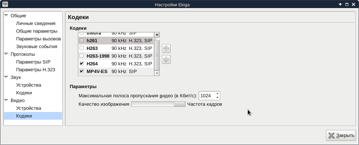
Task: Select the H264 codec row name
Action: click(x=92, y=64)
